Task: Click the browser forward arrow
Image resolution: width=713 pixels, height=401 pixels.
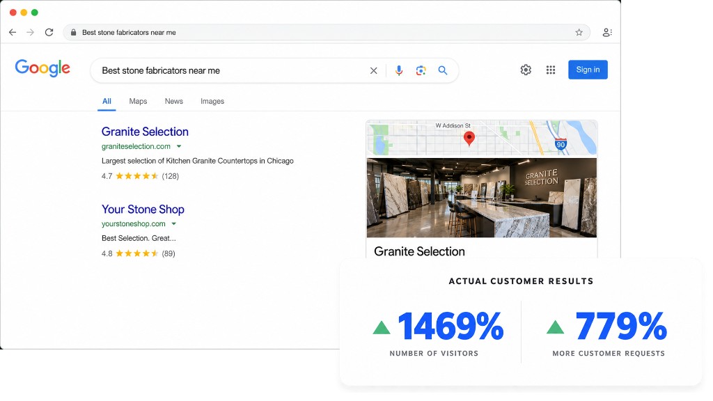Action: (x=30, y=32)
